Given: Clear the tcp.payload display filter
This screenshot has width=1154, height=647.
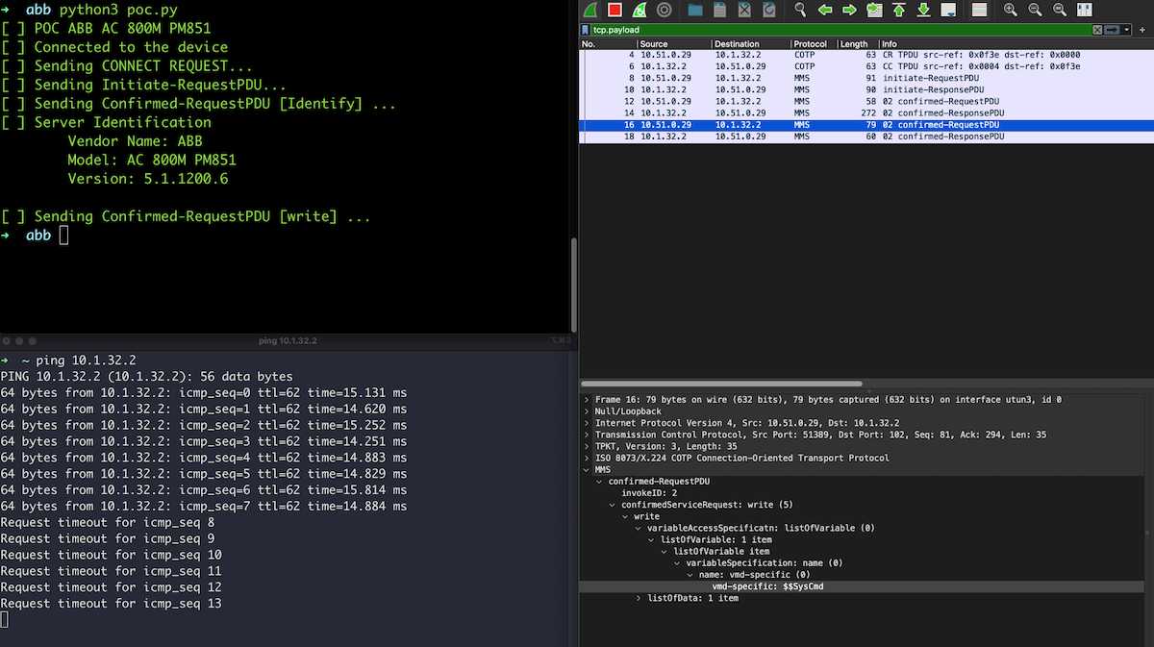Looking at the screenshot, I should [x=1097, y=30].
